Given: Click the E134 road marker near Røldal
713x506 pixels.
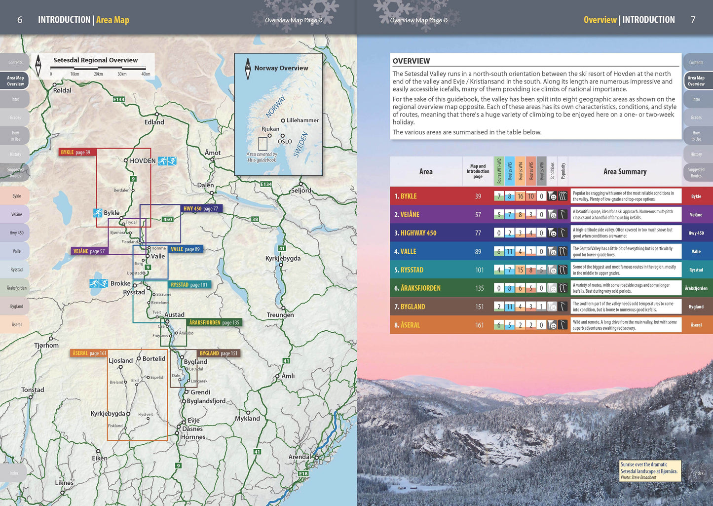Looking at the screenshot, I should (x=118, y=99).
